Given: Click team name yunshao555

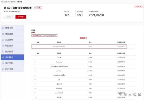Looking at the screenshot, I should [59, 93].
